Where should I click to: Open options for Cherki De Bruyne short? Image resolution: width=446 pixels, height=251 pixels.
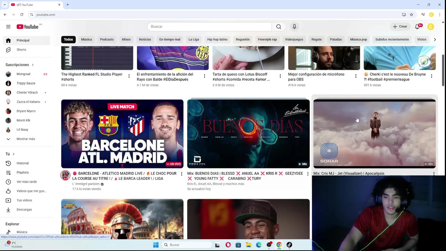click(x=431, y=76)
